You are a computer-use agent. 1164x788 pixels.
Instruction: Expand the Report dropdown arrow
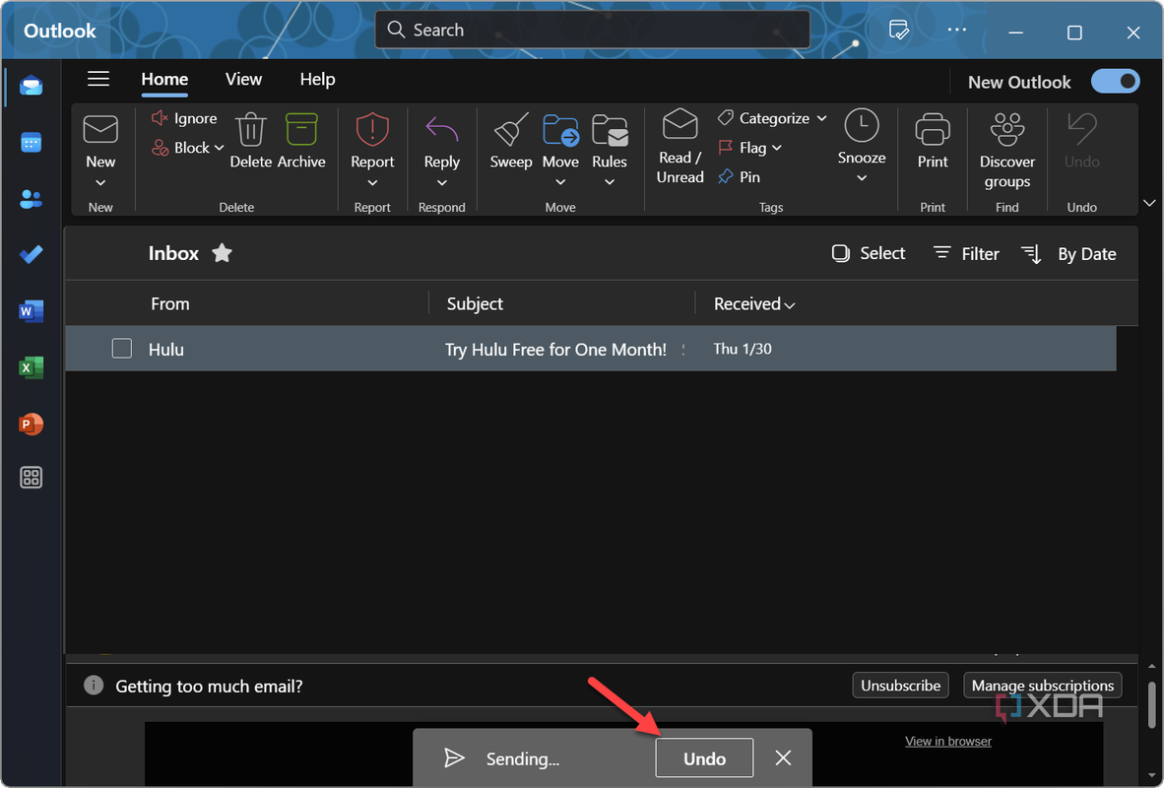(x=372, y=182)
